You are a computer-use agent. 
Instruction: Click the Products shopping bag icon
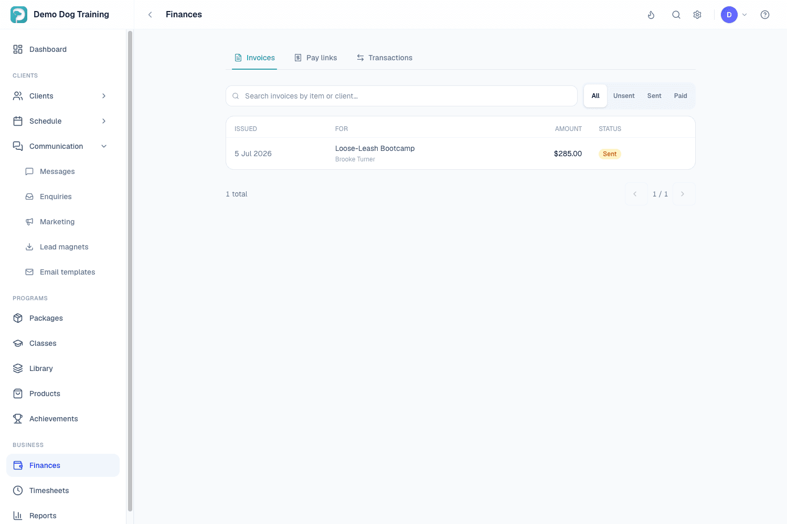(x=18, y=394)
